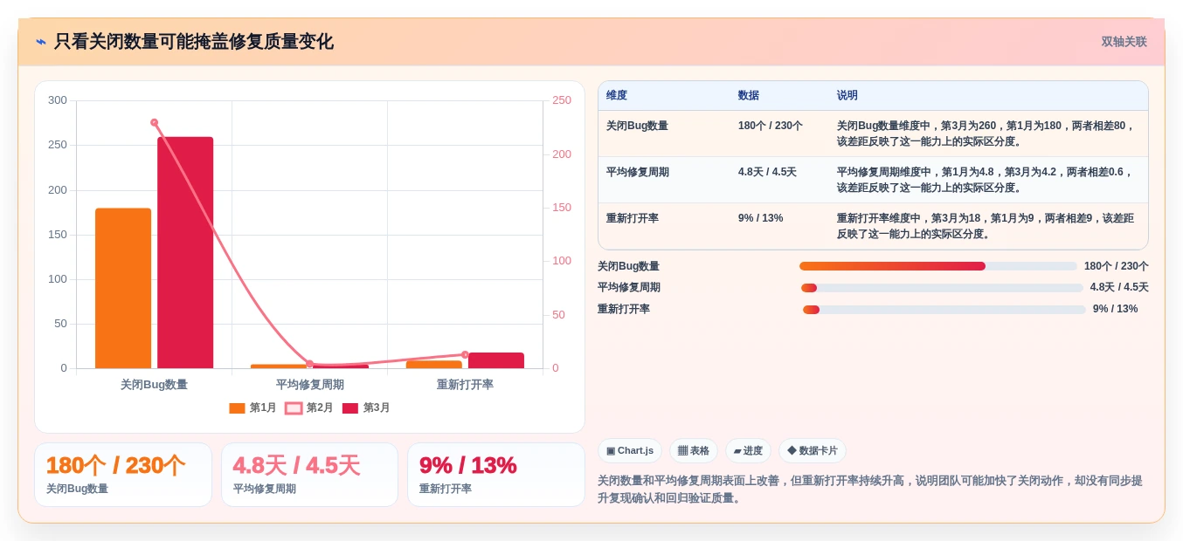The height and width of the screenshot is (541, 1183).
Task: Open the 180个 / 230个 data card
Action: [123, 475]
